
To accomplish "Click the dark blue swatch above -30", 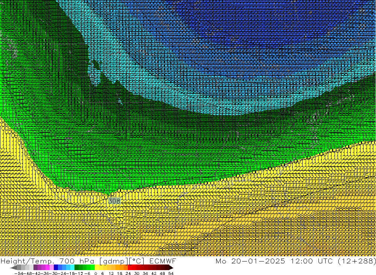I will [56, 267].
